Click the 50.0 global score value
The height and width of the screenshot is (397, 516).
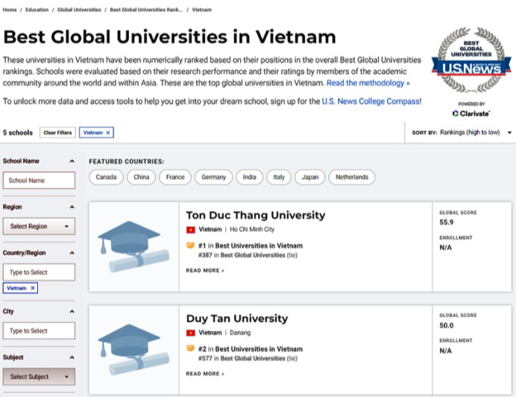[x=446, y=325]
